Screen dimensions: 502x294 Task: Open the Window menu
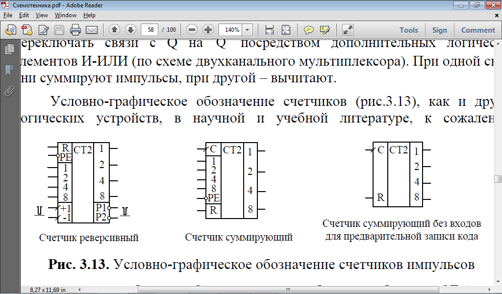[x=66, y=15]
